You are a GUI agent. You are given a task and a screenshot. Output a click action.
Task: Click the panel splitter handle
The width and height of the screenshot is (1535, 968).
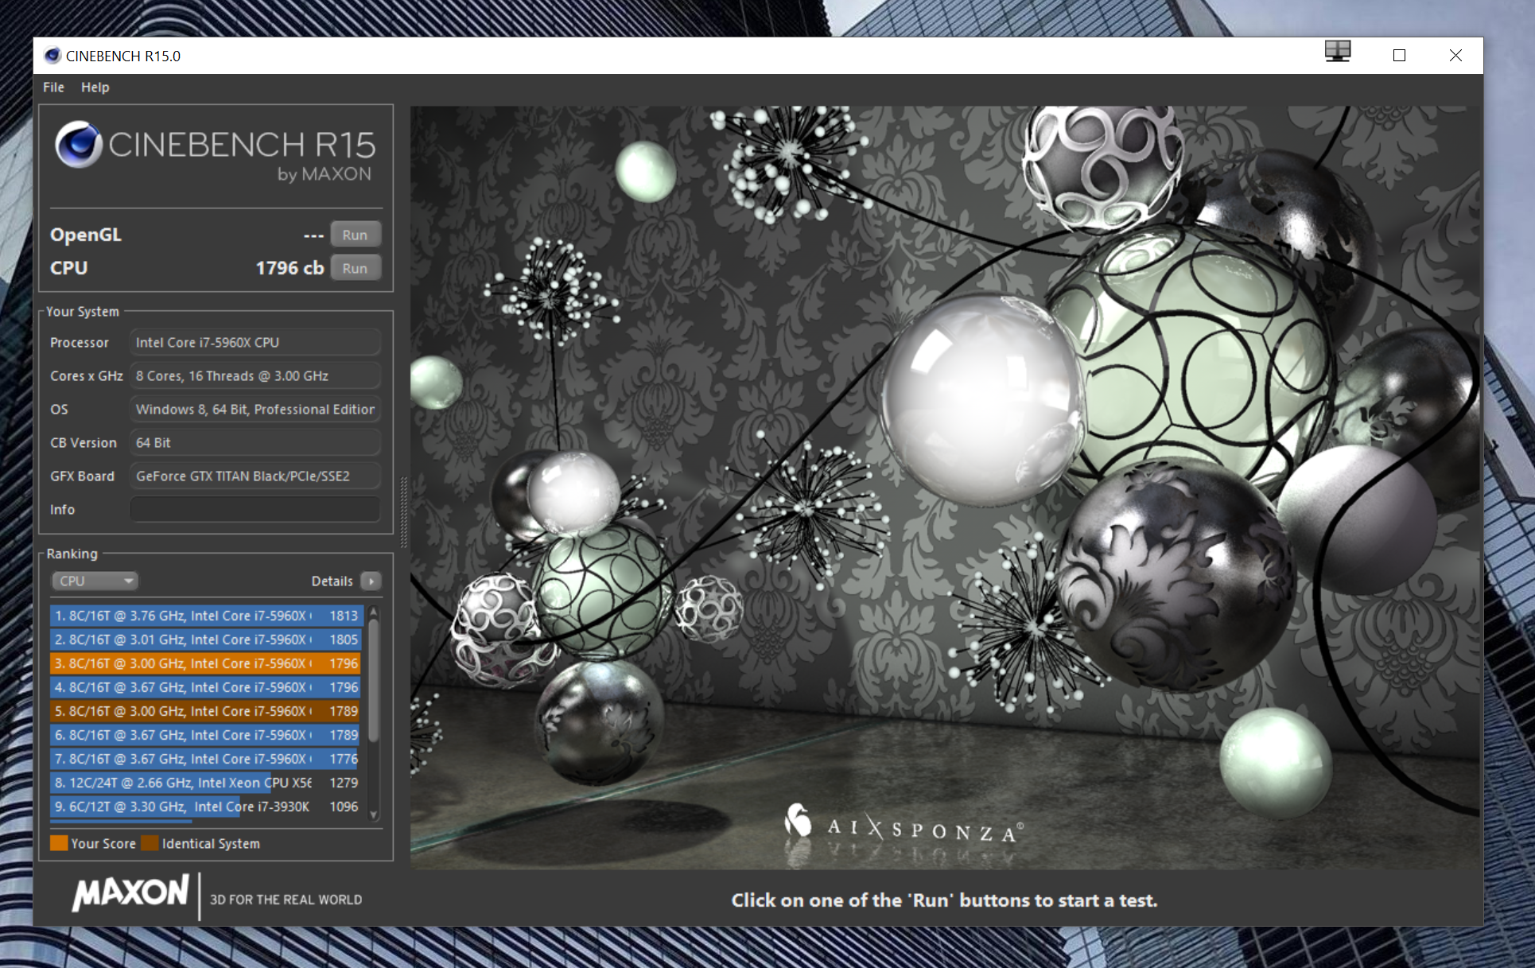(x=403, y=512)
